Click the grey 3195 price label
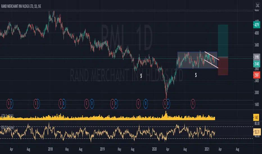The width and height of the screenshot is (262, 154). 256,57
